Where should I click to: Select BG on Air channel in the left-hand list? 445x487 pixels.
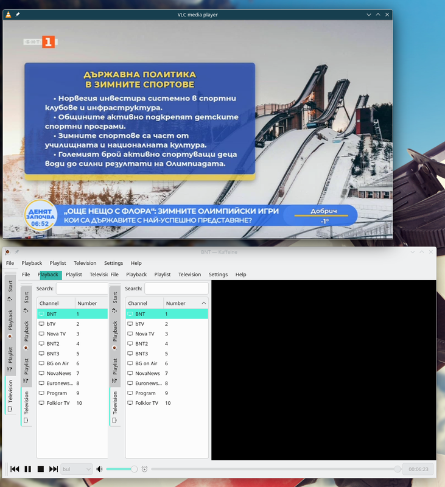tap(72, 363)
